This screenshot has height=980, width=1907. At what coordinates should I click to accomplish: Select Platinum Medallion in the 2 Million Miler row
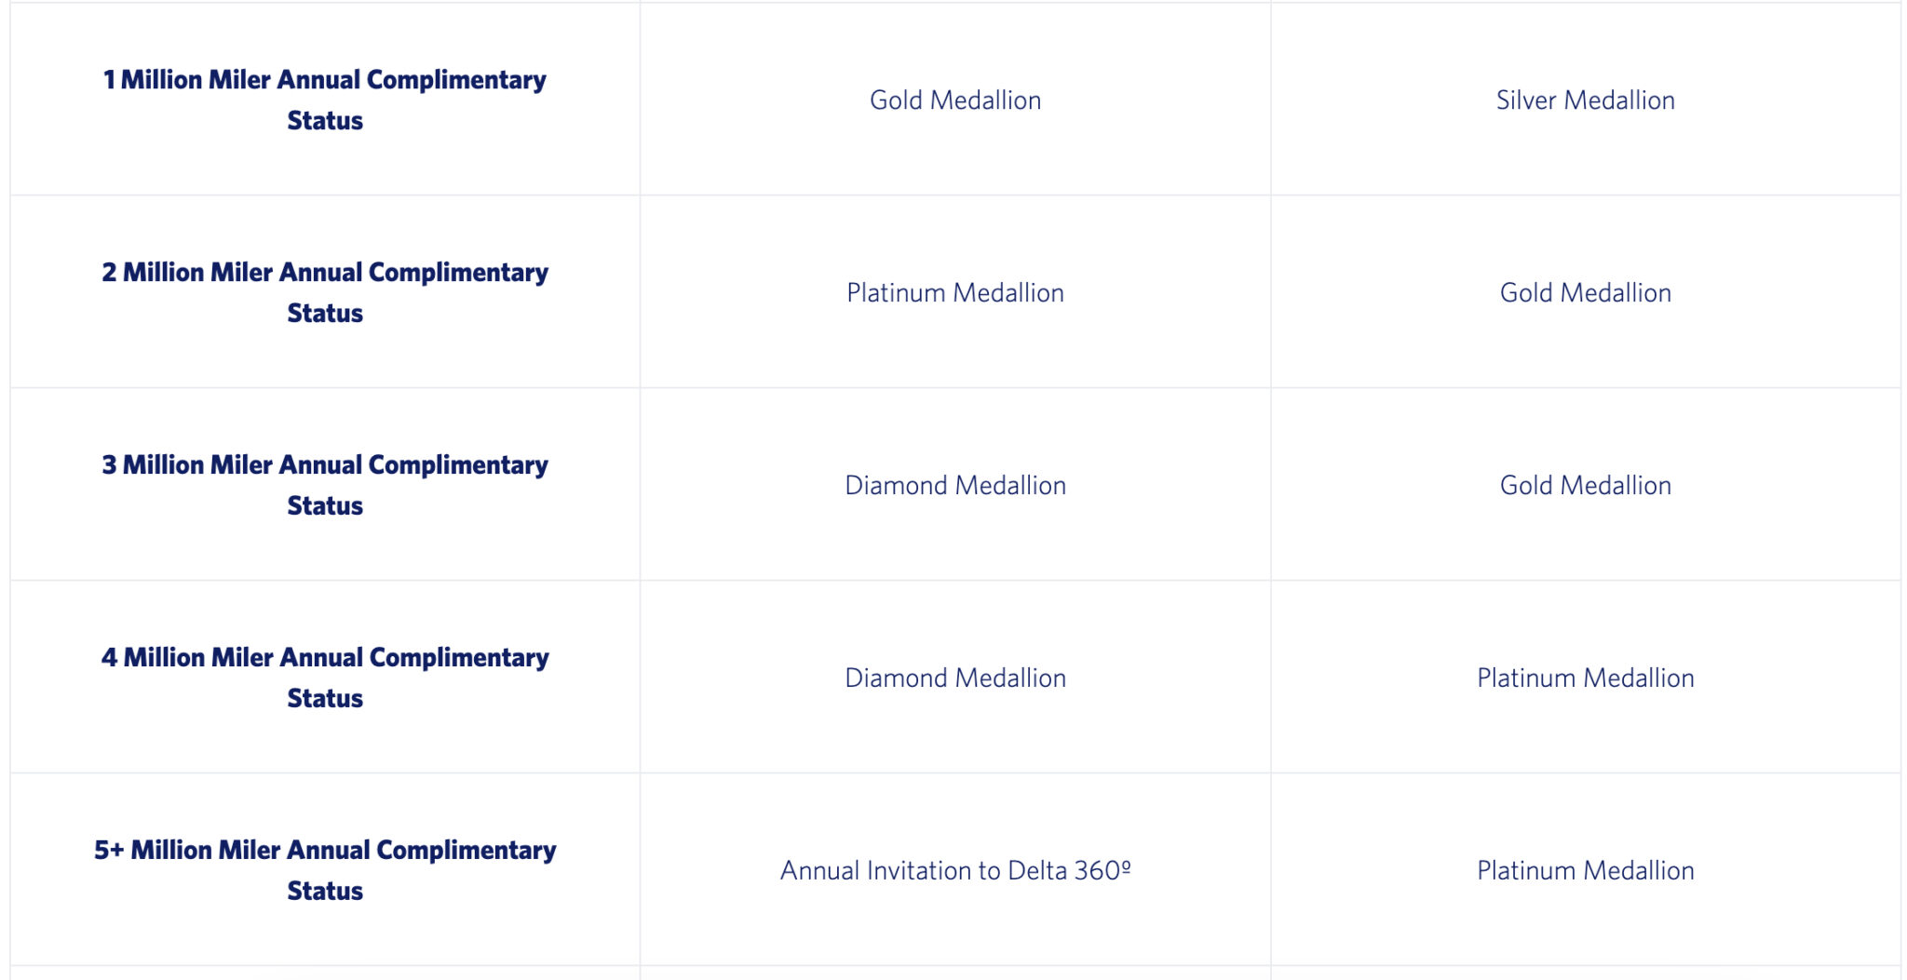pos(955,293)
